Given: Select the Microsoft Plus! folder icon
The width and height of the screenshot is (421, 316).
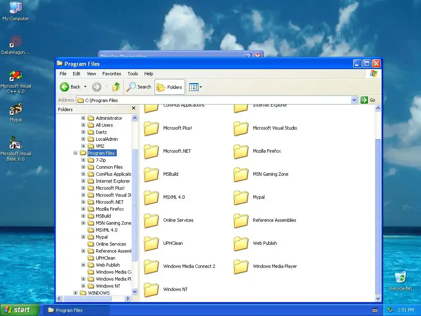Looking at the screenshot, I should click(x=151, y=128).
